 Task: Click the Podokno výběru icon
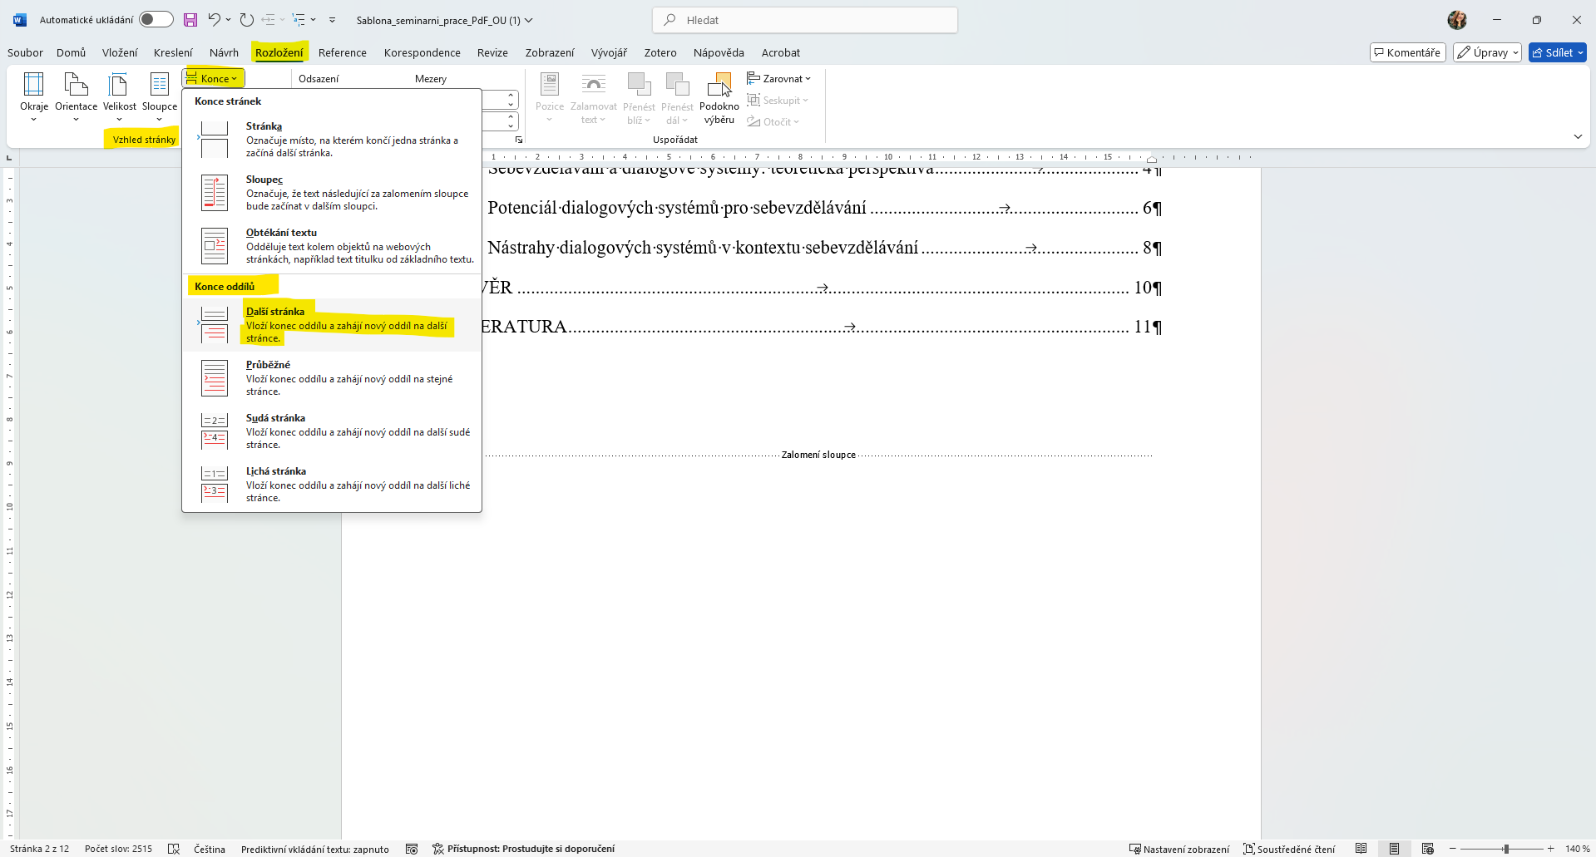(719, 86)
